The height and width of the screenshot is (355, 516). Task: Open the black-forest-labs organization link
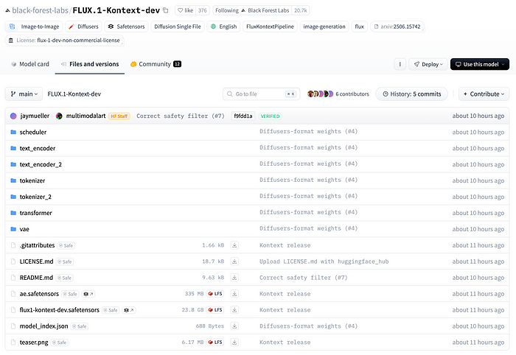[x=40, y=10]
